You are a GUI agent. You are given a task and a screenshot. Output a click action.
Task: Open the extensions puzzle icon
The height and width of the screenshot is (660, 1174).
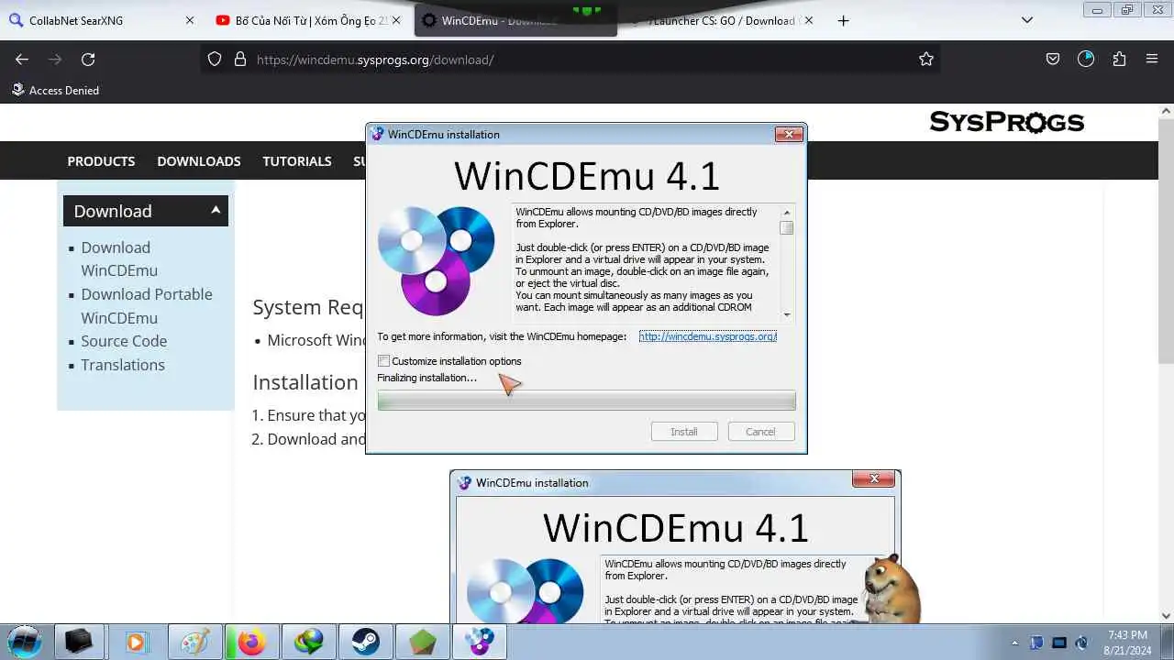[x=1119, y=59]
